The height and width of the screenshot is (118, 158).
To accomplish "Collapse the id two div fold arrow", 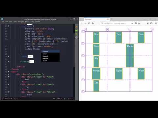I will [x=9, y=85].
